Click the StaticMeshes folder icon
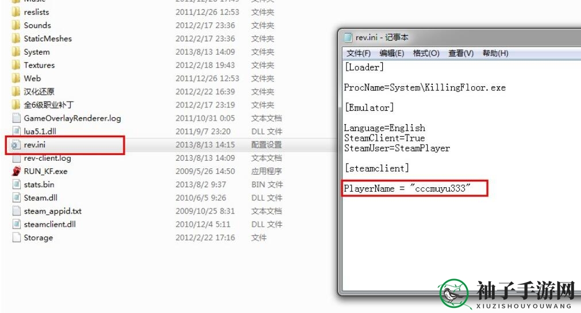Screen dimensions: 581x313 [x=16, y=38]
